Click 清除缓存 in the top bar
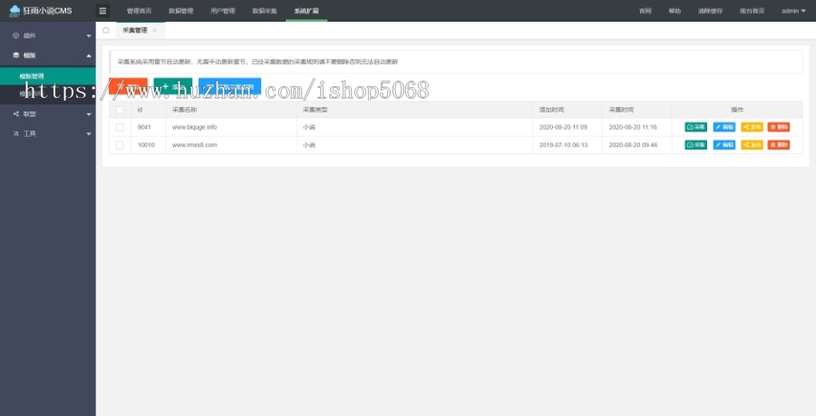816x416 pixels. tap(710, 10)
